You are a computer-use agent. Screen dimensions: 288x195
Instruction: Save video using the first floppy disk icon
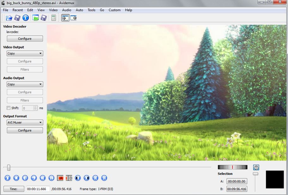[x=17, y=18]
